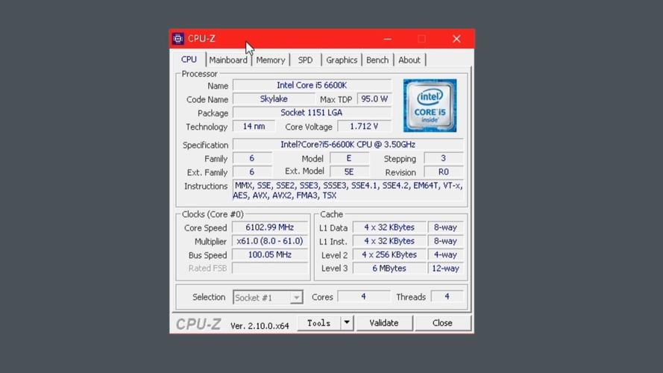Expand the Socket #1 selection dropdown

click(x=296, y=298)
